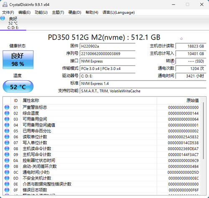Click status orb of row 03 可用备用空间
This screenshot has width=209, height=198.
[7, 119]
